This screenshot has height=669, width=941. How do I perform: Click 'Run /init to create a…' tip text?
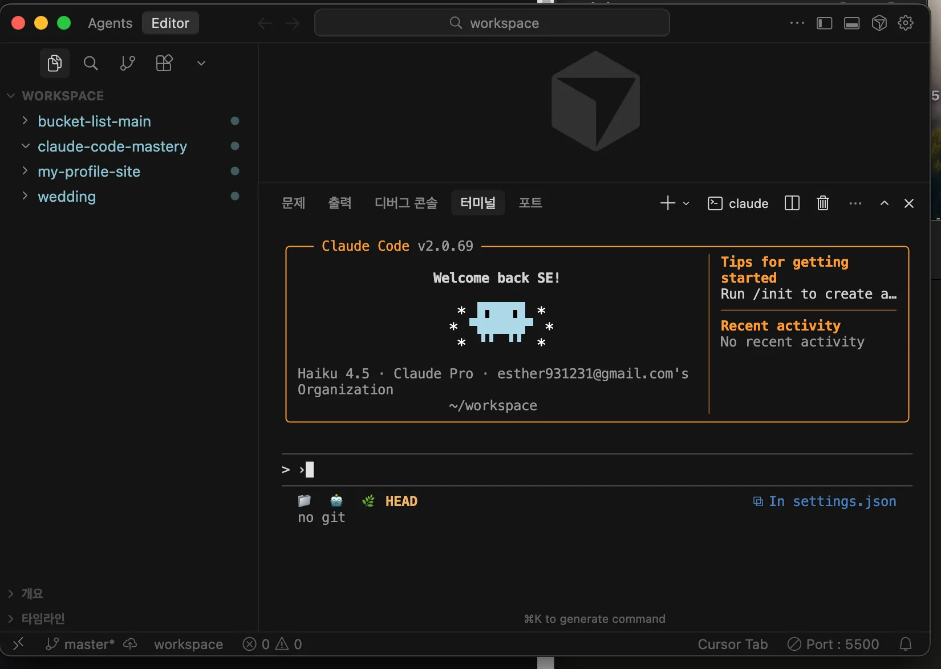(x=808, y=294)
